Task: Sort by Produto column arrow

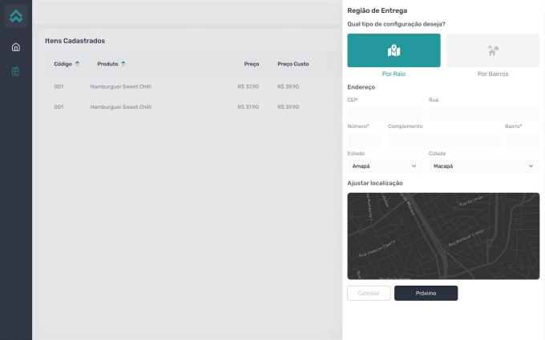Action: click(x=123, y=64)
